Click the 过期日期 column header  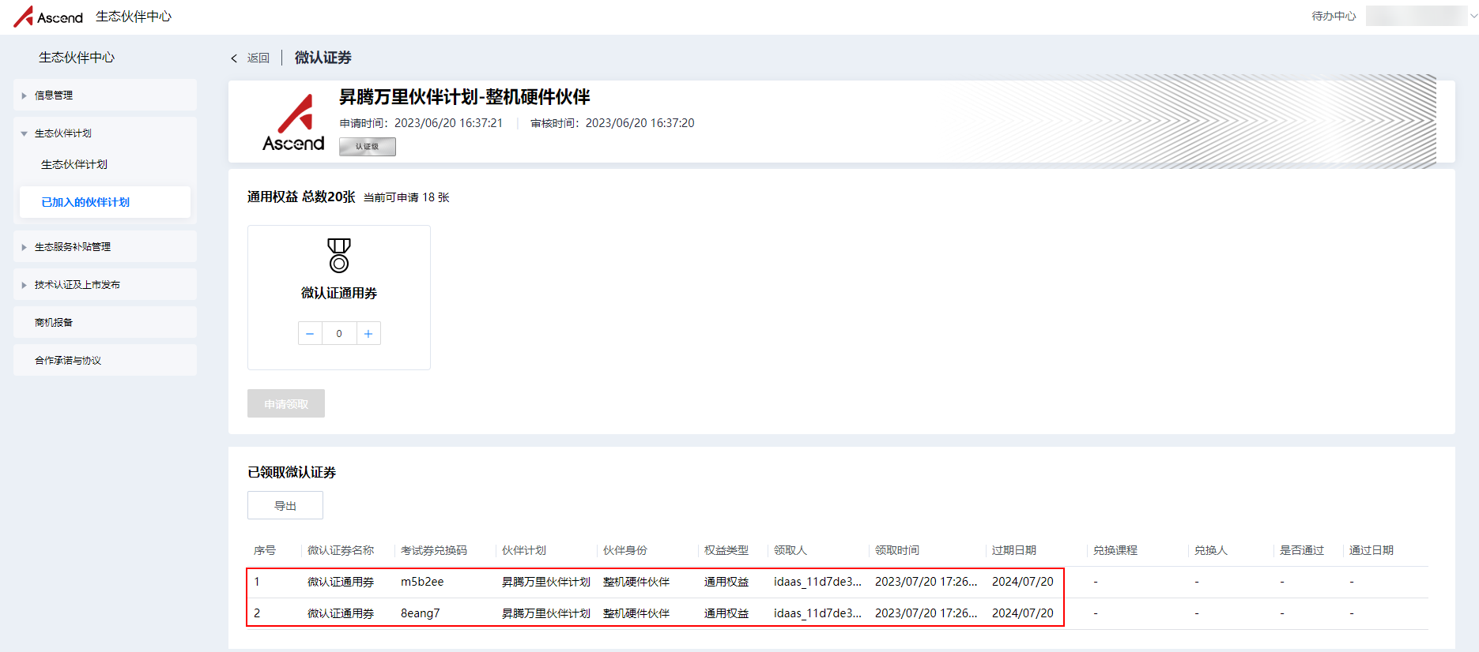click(x=1014, y=550)
